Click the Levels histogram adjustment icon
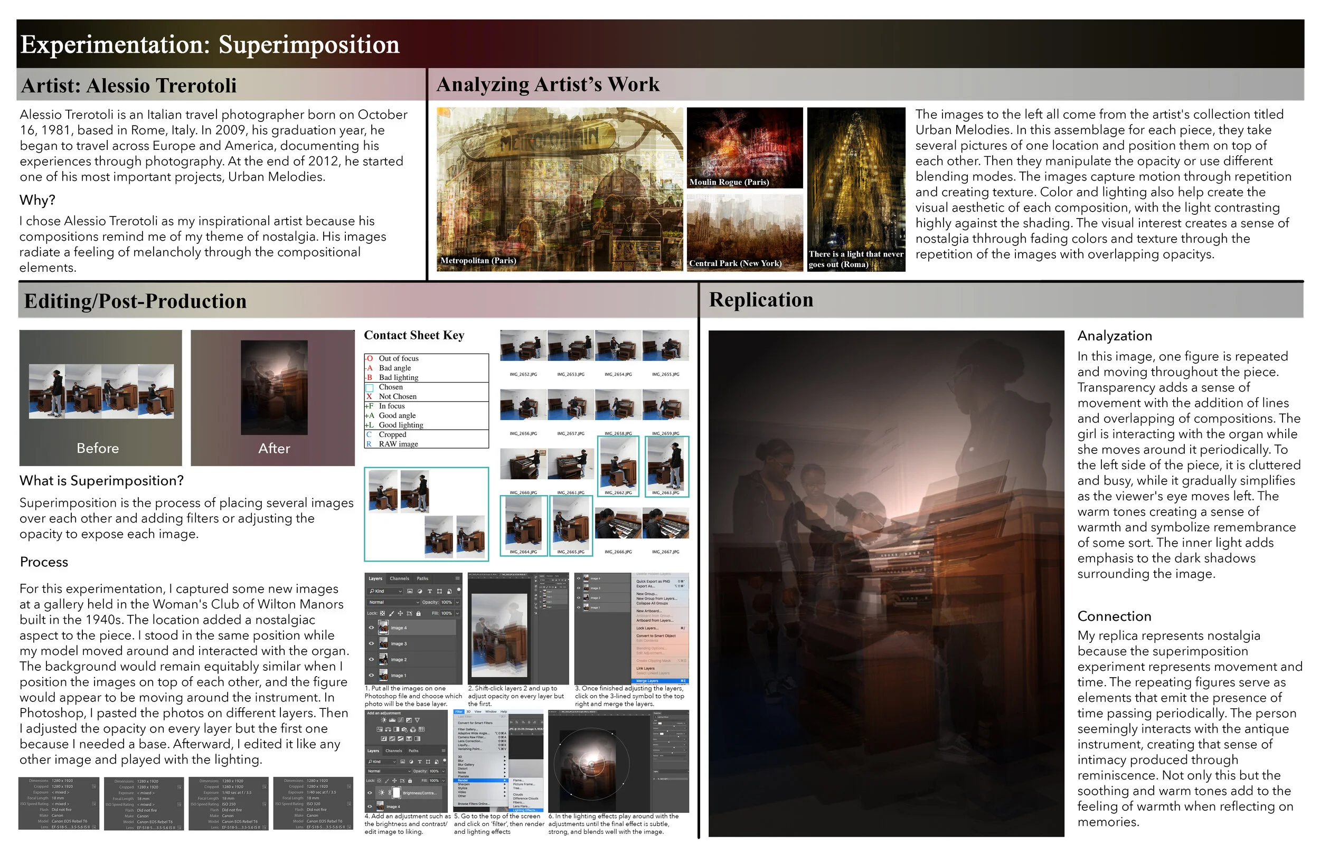 pos(392,720)
